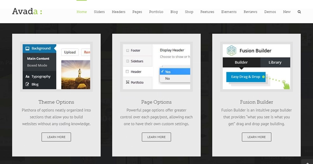Viewport: 313px width, 164px height.
Task: Click the Library tab in builder image
Action: tap(275, 62)
